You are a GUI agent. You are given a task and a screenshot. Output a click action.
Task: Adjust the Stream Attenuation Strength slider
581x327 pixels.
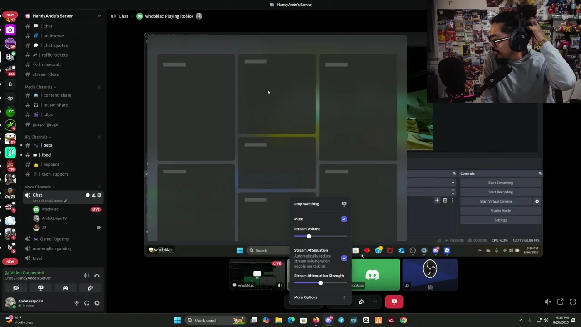(320, 283)
